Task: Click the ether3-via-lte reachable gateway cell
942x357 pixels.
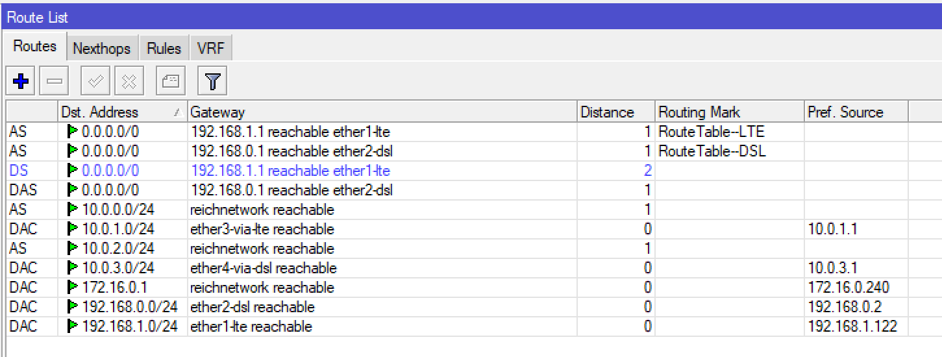Action: point(262,229)
